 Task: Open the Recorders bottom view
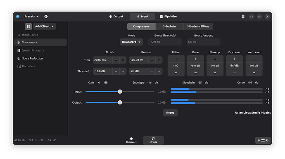(x=131, y=140)
